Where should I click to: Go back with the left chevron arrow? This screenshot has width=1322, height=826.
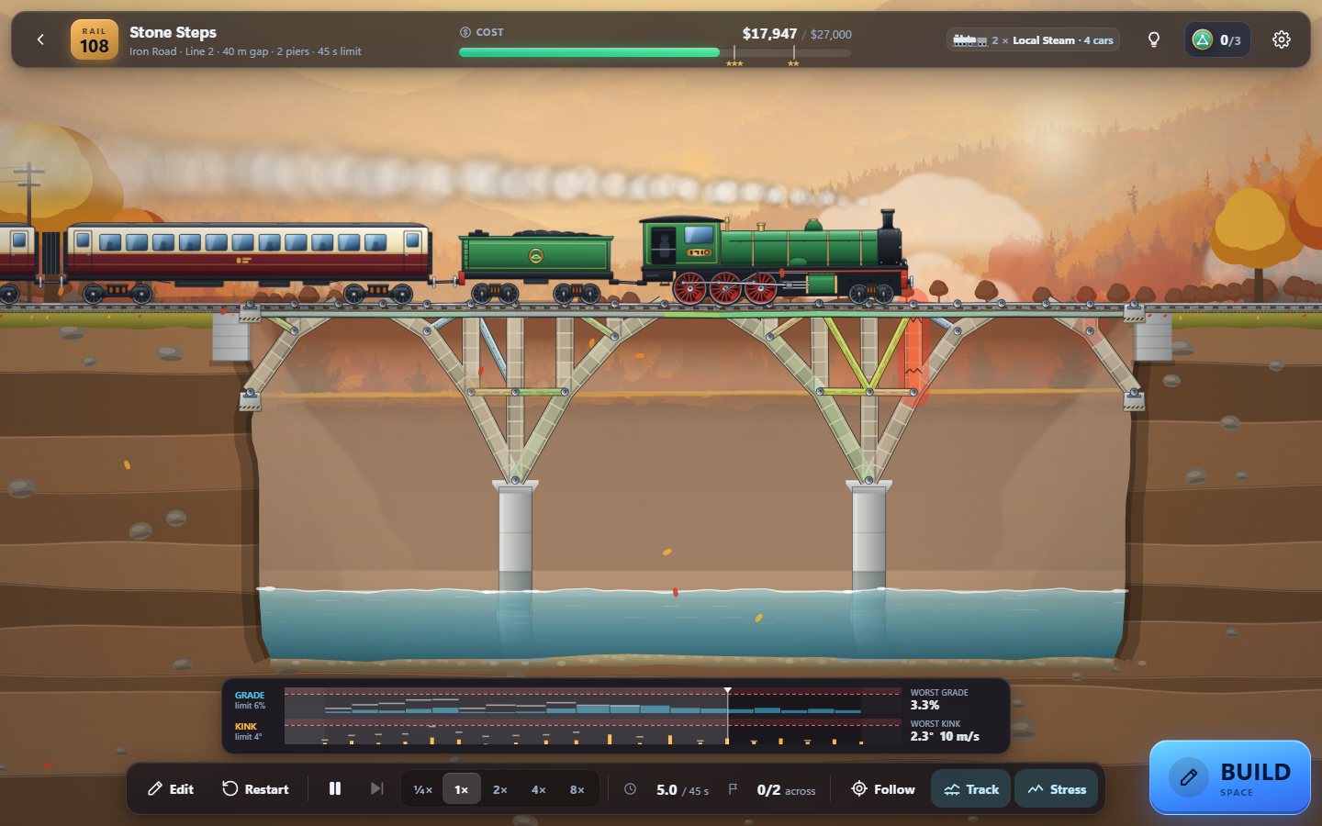(40, 39)
